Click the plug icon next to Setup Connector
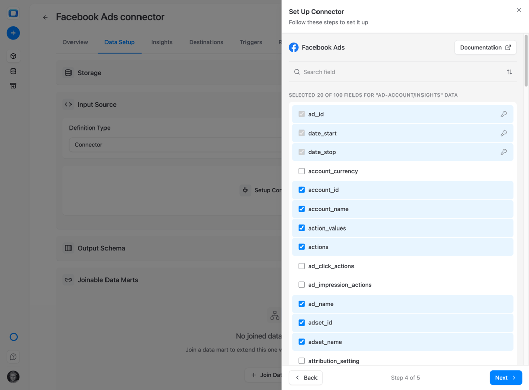529x390 pixels. (x=245, y=190)
